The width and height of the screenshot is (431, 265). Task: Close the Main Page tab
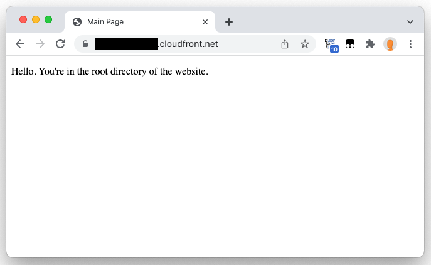click(205, 22)
